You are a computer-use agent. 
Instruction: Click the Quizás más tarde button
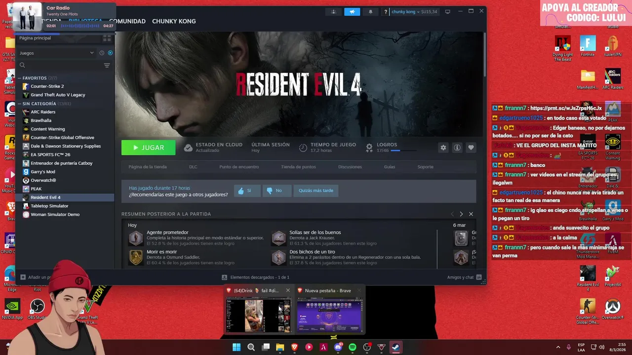click(316, 190)
